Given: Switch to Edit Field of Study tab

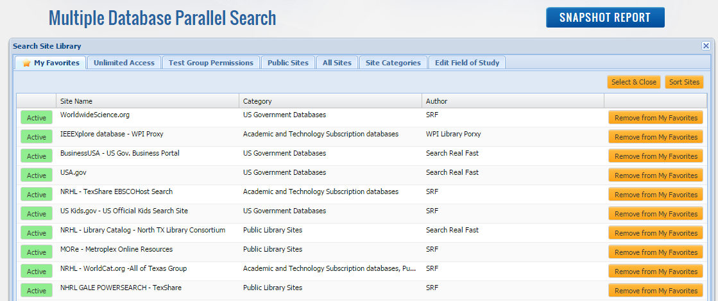Looking at the screenshot, I should point(467,63).
